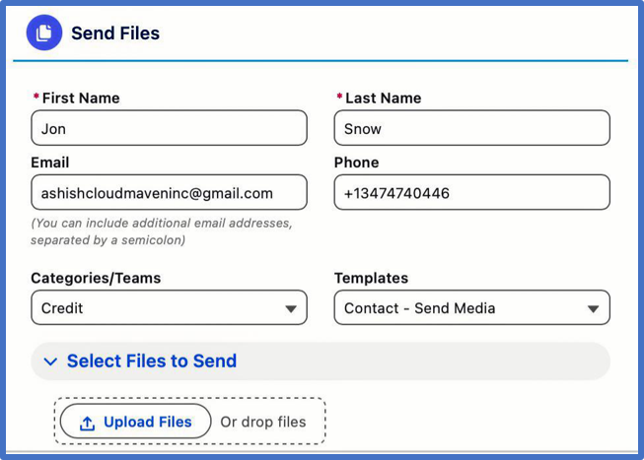The height and width of the screenshot is (460, 644).
Task: Open the Categories/Teams dropdown arrow
Action: (x=291, y=308)
